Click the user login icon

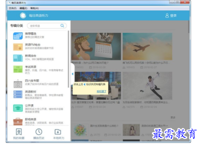coord(167,15)
